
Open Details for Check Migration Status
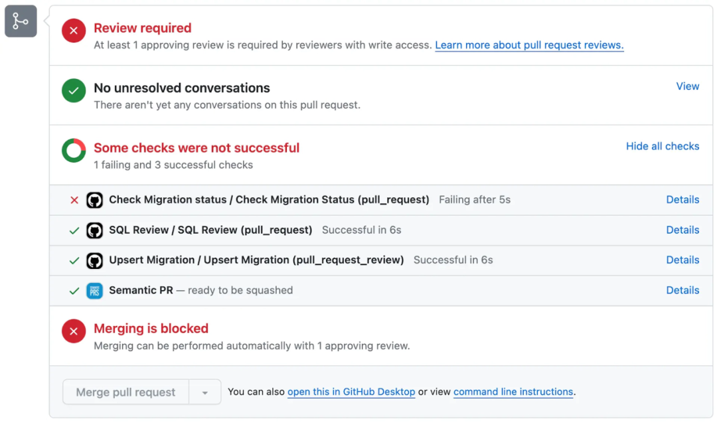tap(682, 200)
